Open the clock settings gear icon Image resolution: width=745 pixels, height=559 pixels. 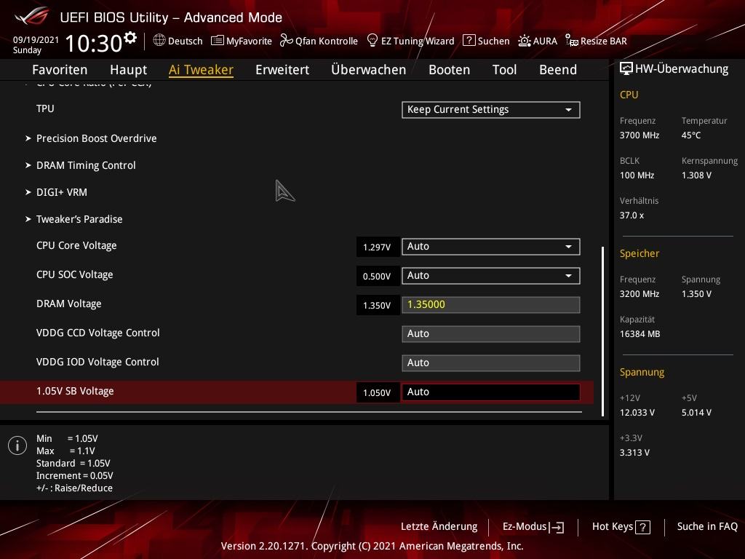coord(130,38)
